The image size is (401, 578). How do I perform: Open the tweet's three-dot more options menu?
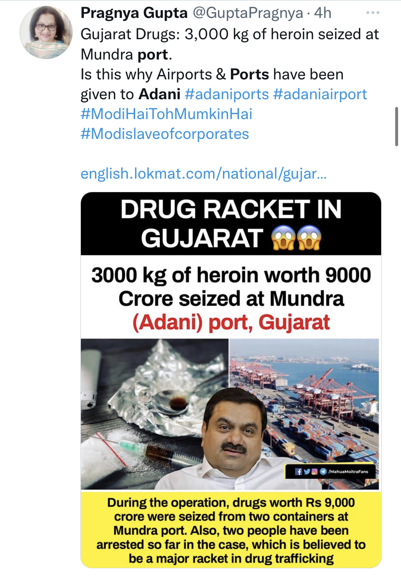pyautogui.click(x=372, y=13)
